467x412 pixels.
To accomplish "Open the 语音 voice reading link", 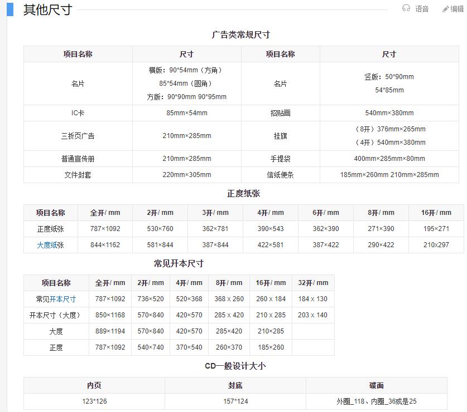I will coord(422,9).
